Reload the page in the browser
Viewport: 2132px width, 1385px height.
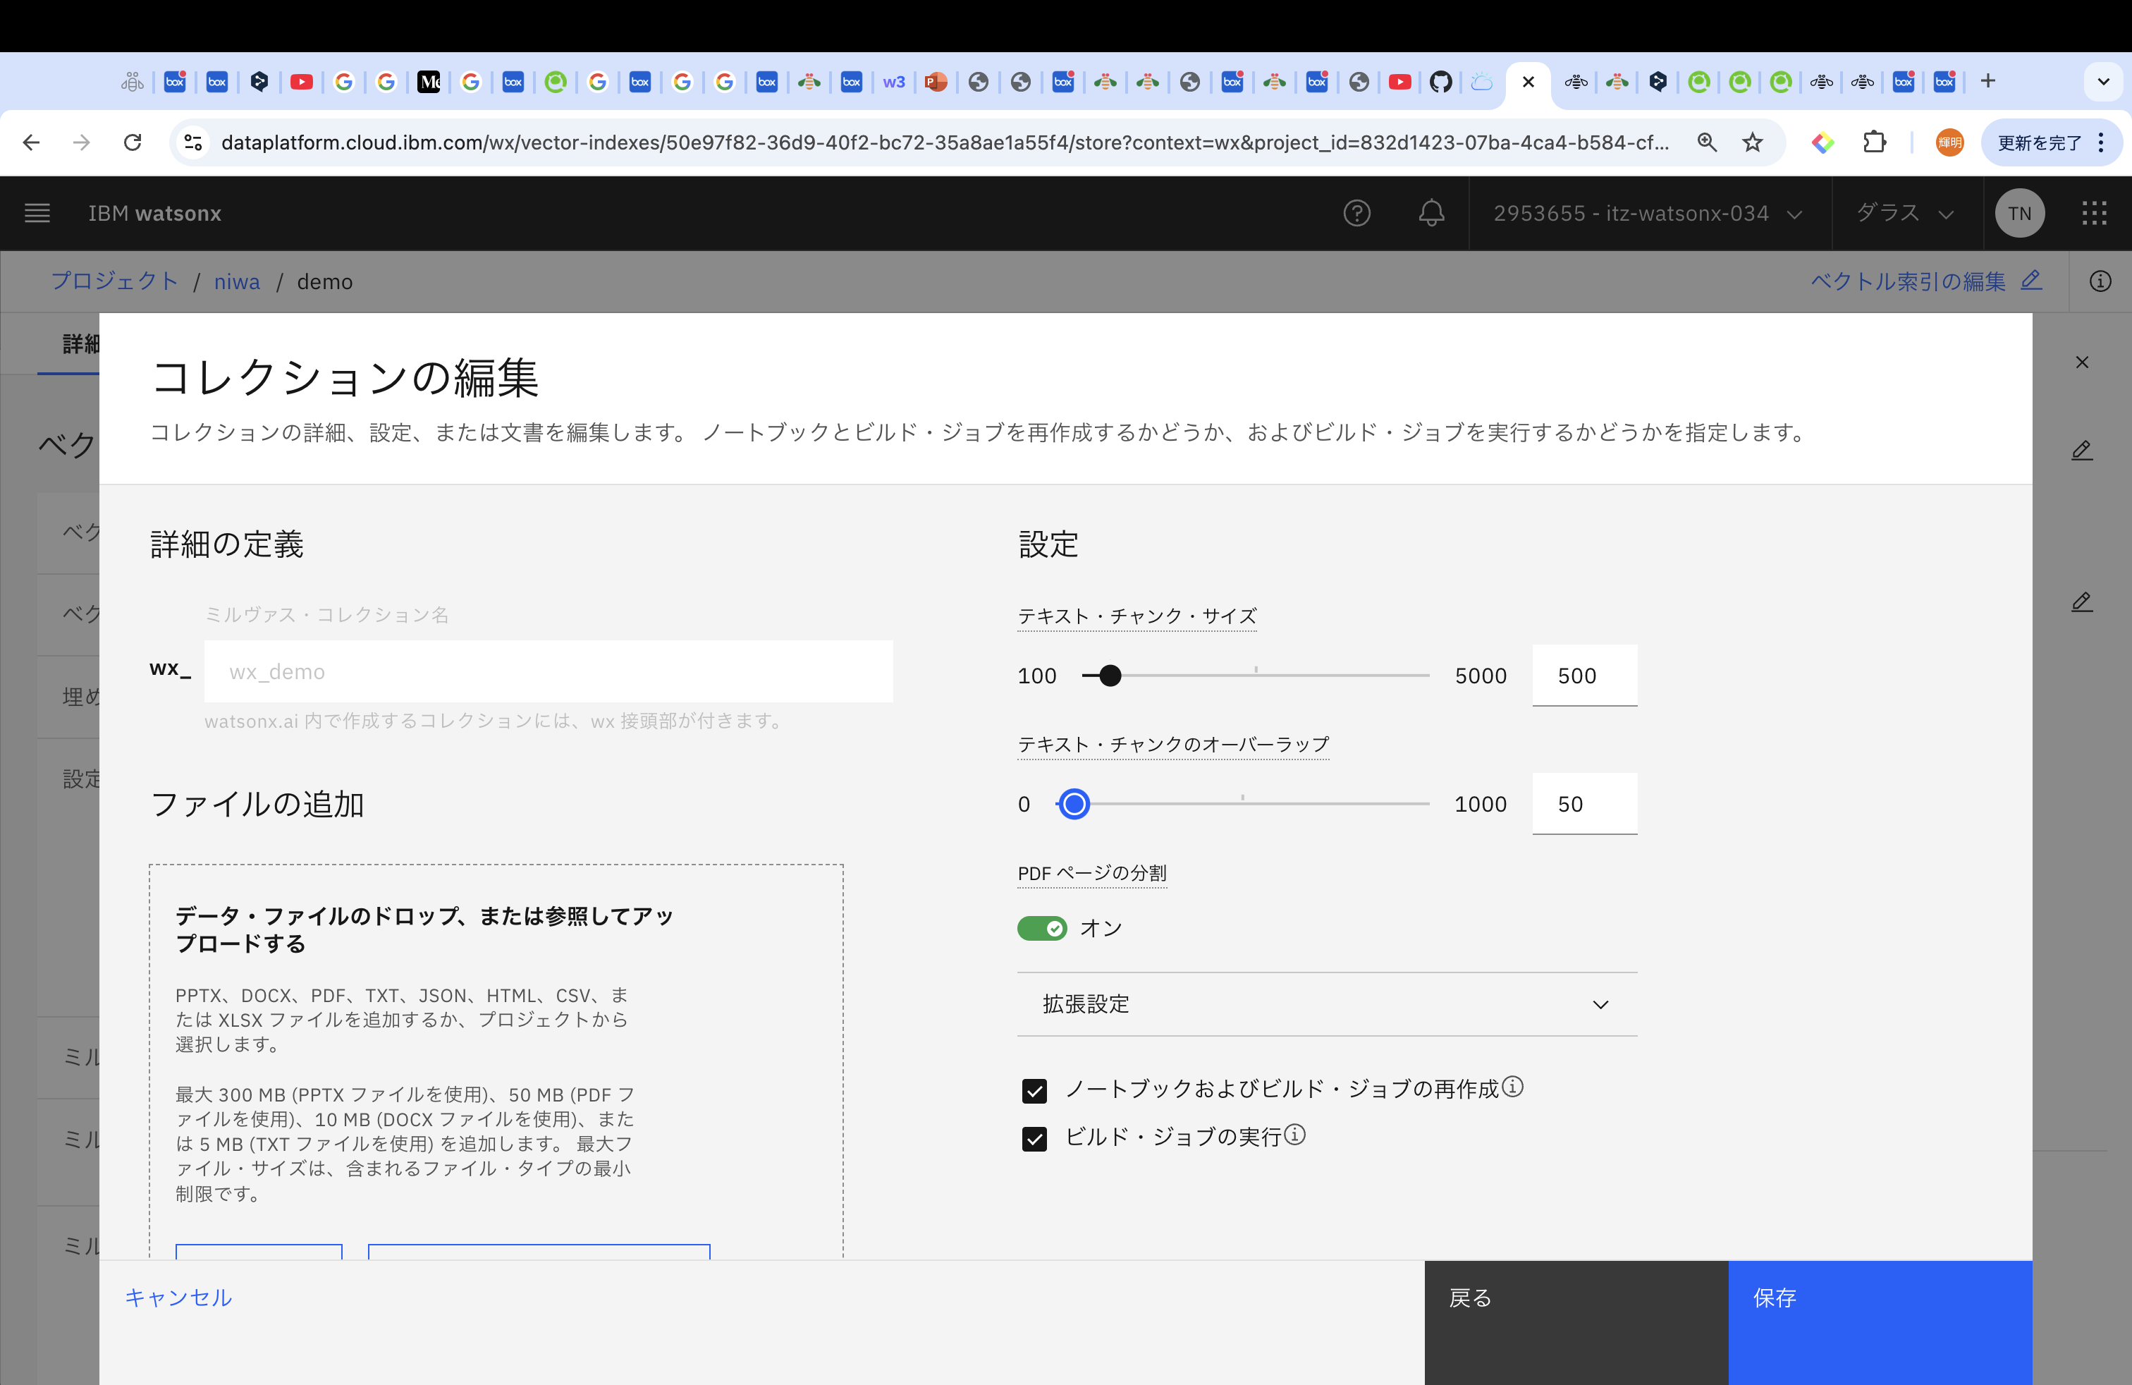pos(133,142)
